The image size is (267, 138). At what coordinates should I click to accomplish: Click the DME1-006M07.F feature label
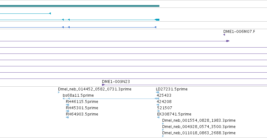pos(239,32)
